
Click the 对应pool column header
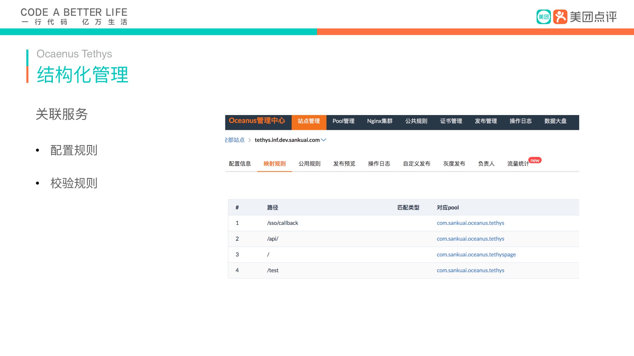coord(447,207)
